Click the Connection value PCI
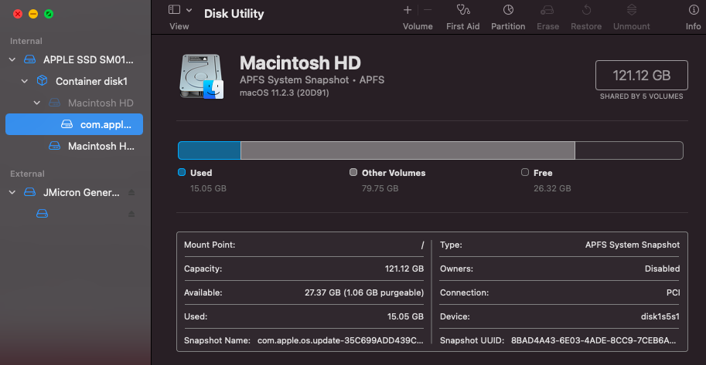This screenshot has width=706, height=365. (674, 292)
